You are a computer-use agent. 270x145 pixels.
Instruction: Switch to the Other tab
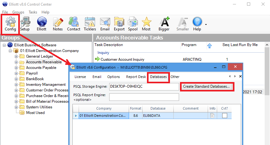(x=175, y=77)
